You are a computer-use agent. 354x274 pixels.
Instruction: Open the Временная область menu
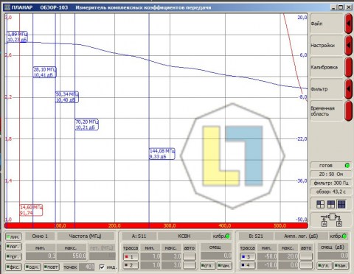[x=327, y=111]
